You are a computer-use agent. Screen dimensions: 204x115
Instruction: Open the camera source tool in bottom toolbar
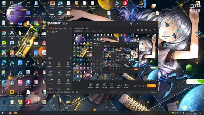pos(97,86)
